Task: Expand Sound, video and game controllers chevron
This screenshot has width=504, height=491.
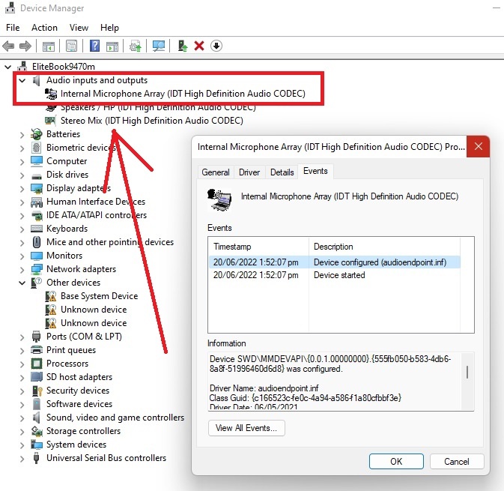Action: (x=22, y=418)
